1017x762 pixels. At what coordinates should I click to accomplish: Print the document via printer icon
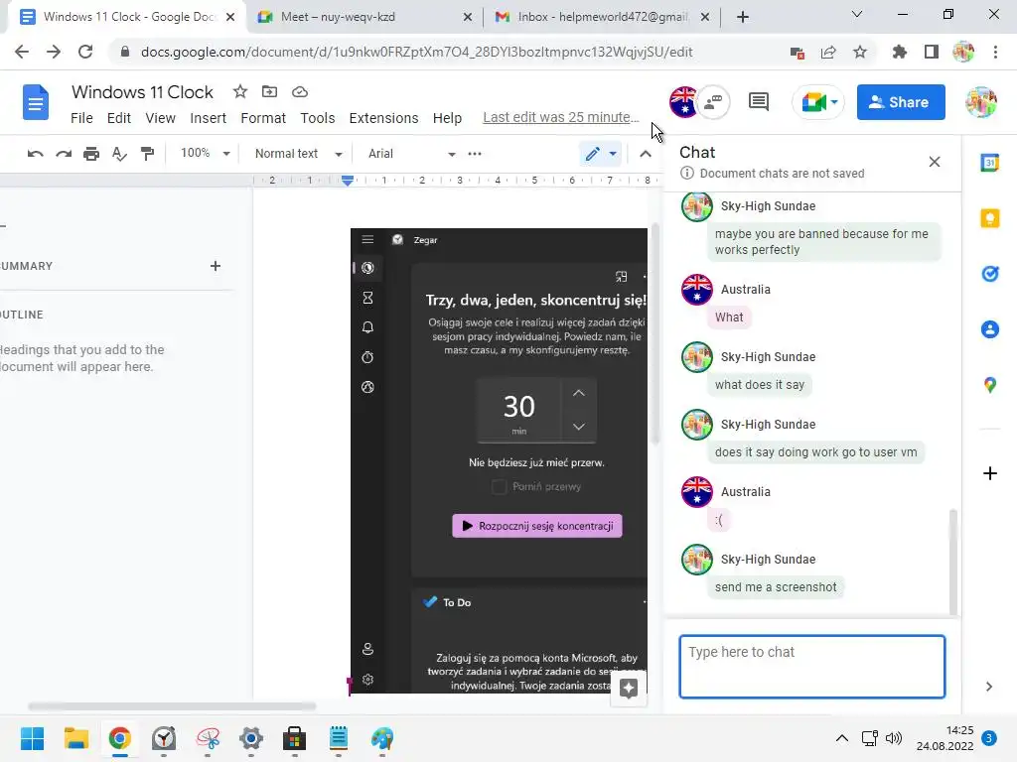click(91, 154)
